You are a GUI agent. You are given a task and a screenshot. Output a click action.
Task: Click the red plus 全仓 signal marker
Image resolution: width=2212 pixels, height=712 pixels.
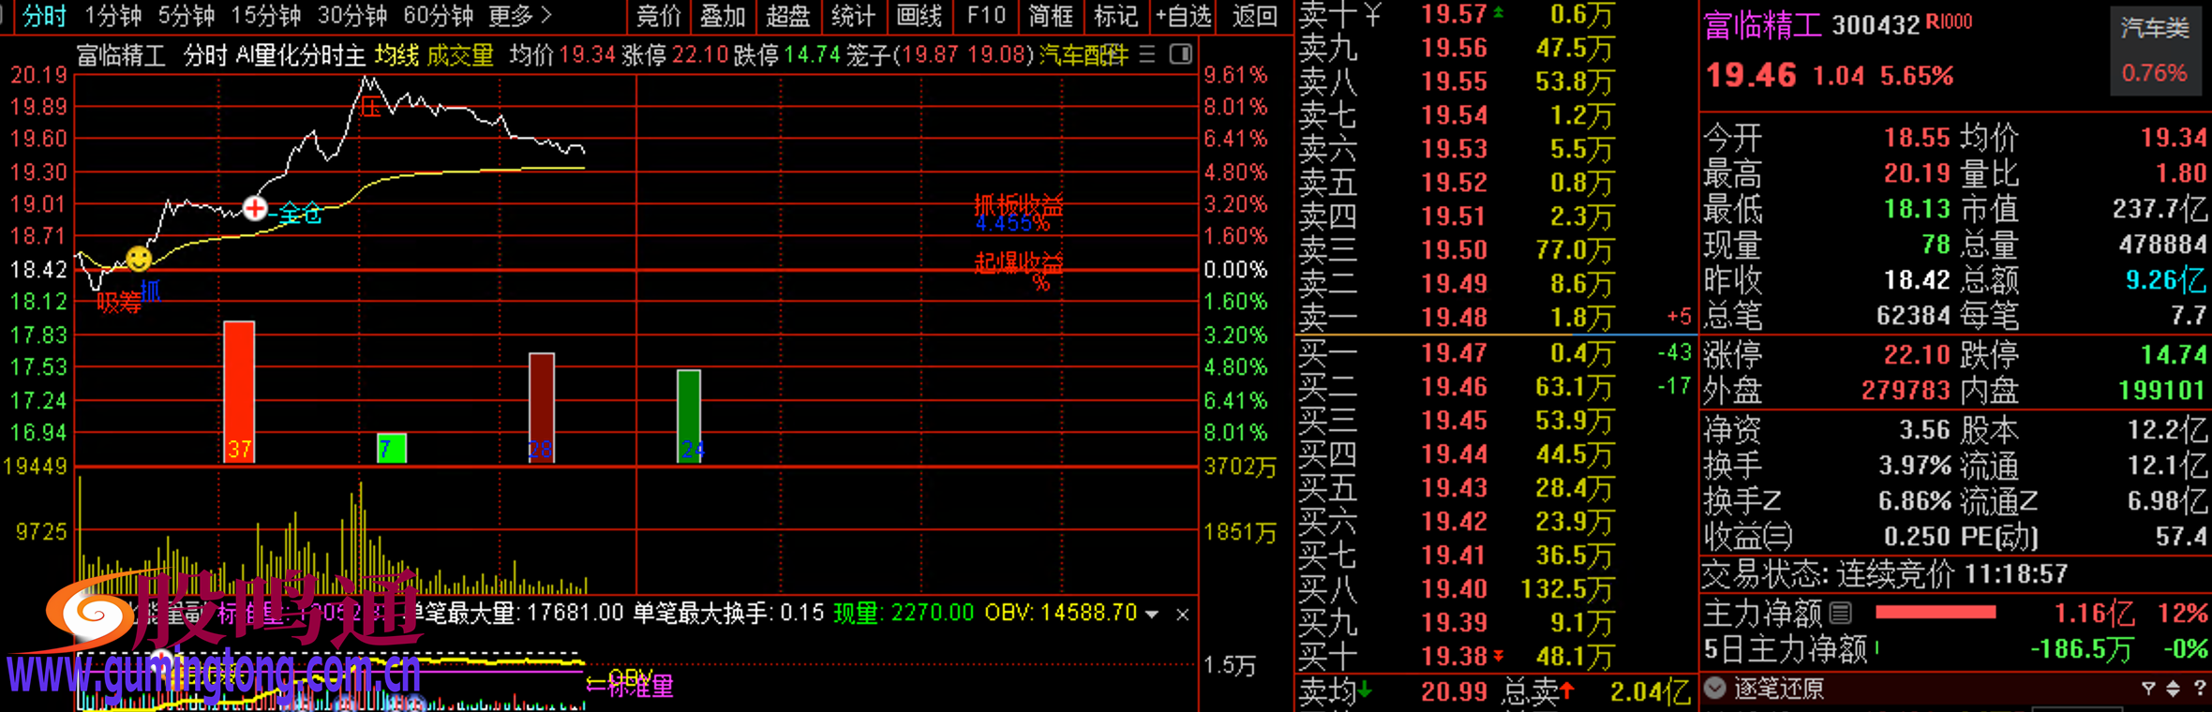point(255,208)
